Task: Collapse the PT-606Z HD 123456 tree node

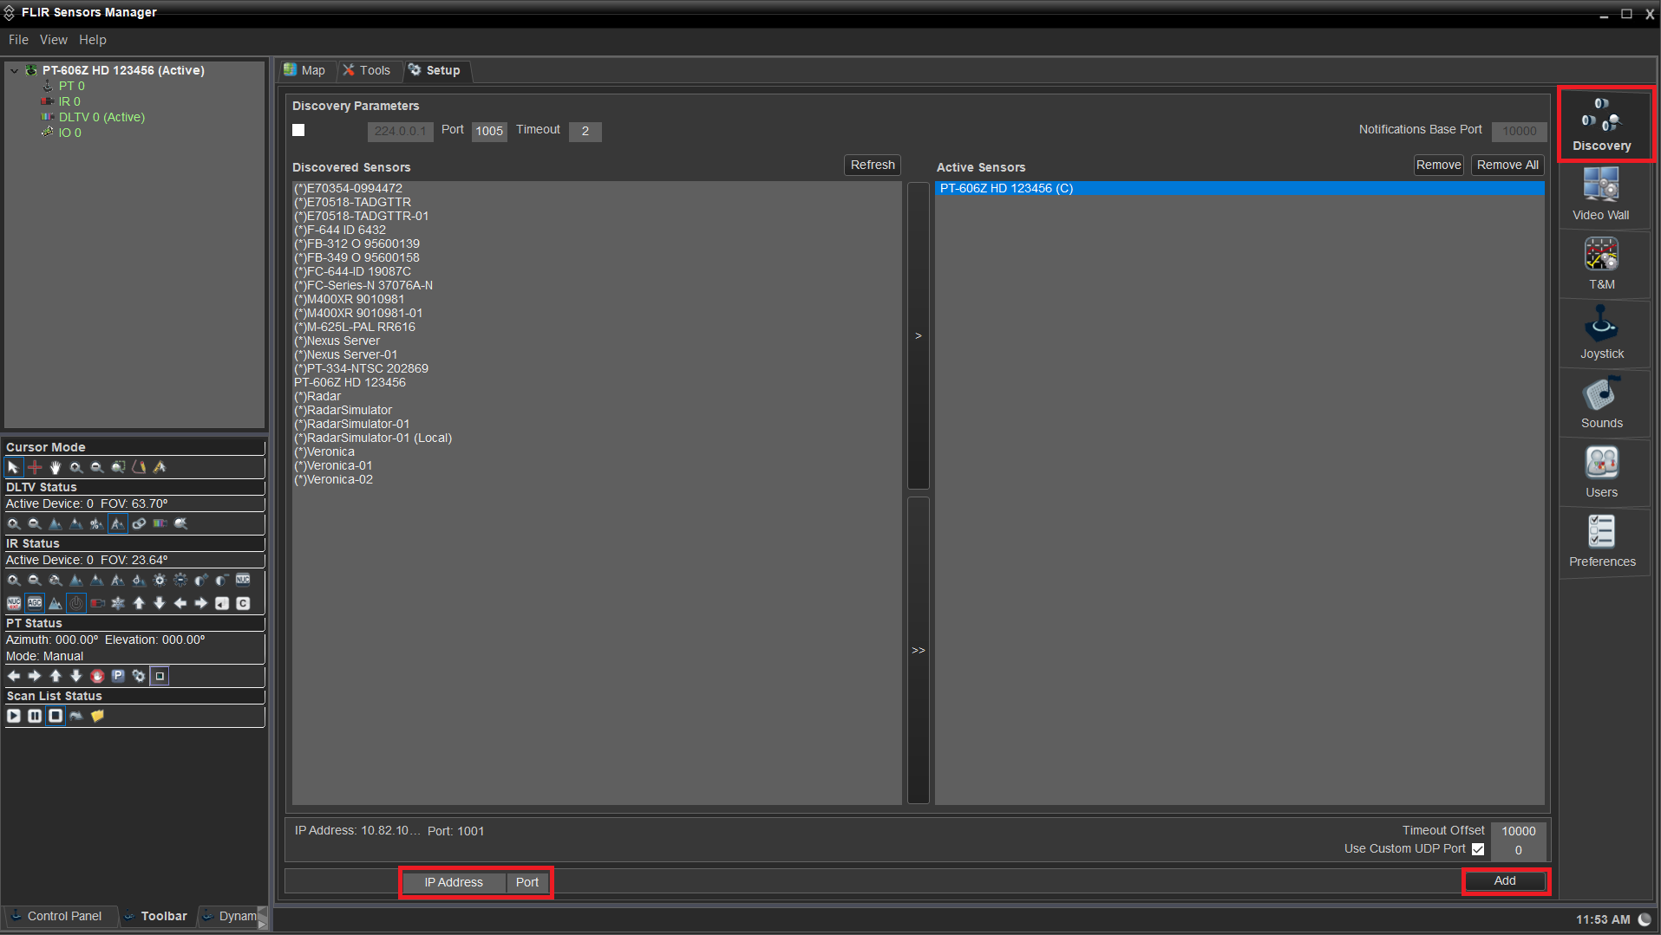Action: tap(15, 70)
